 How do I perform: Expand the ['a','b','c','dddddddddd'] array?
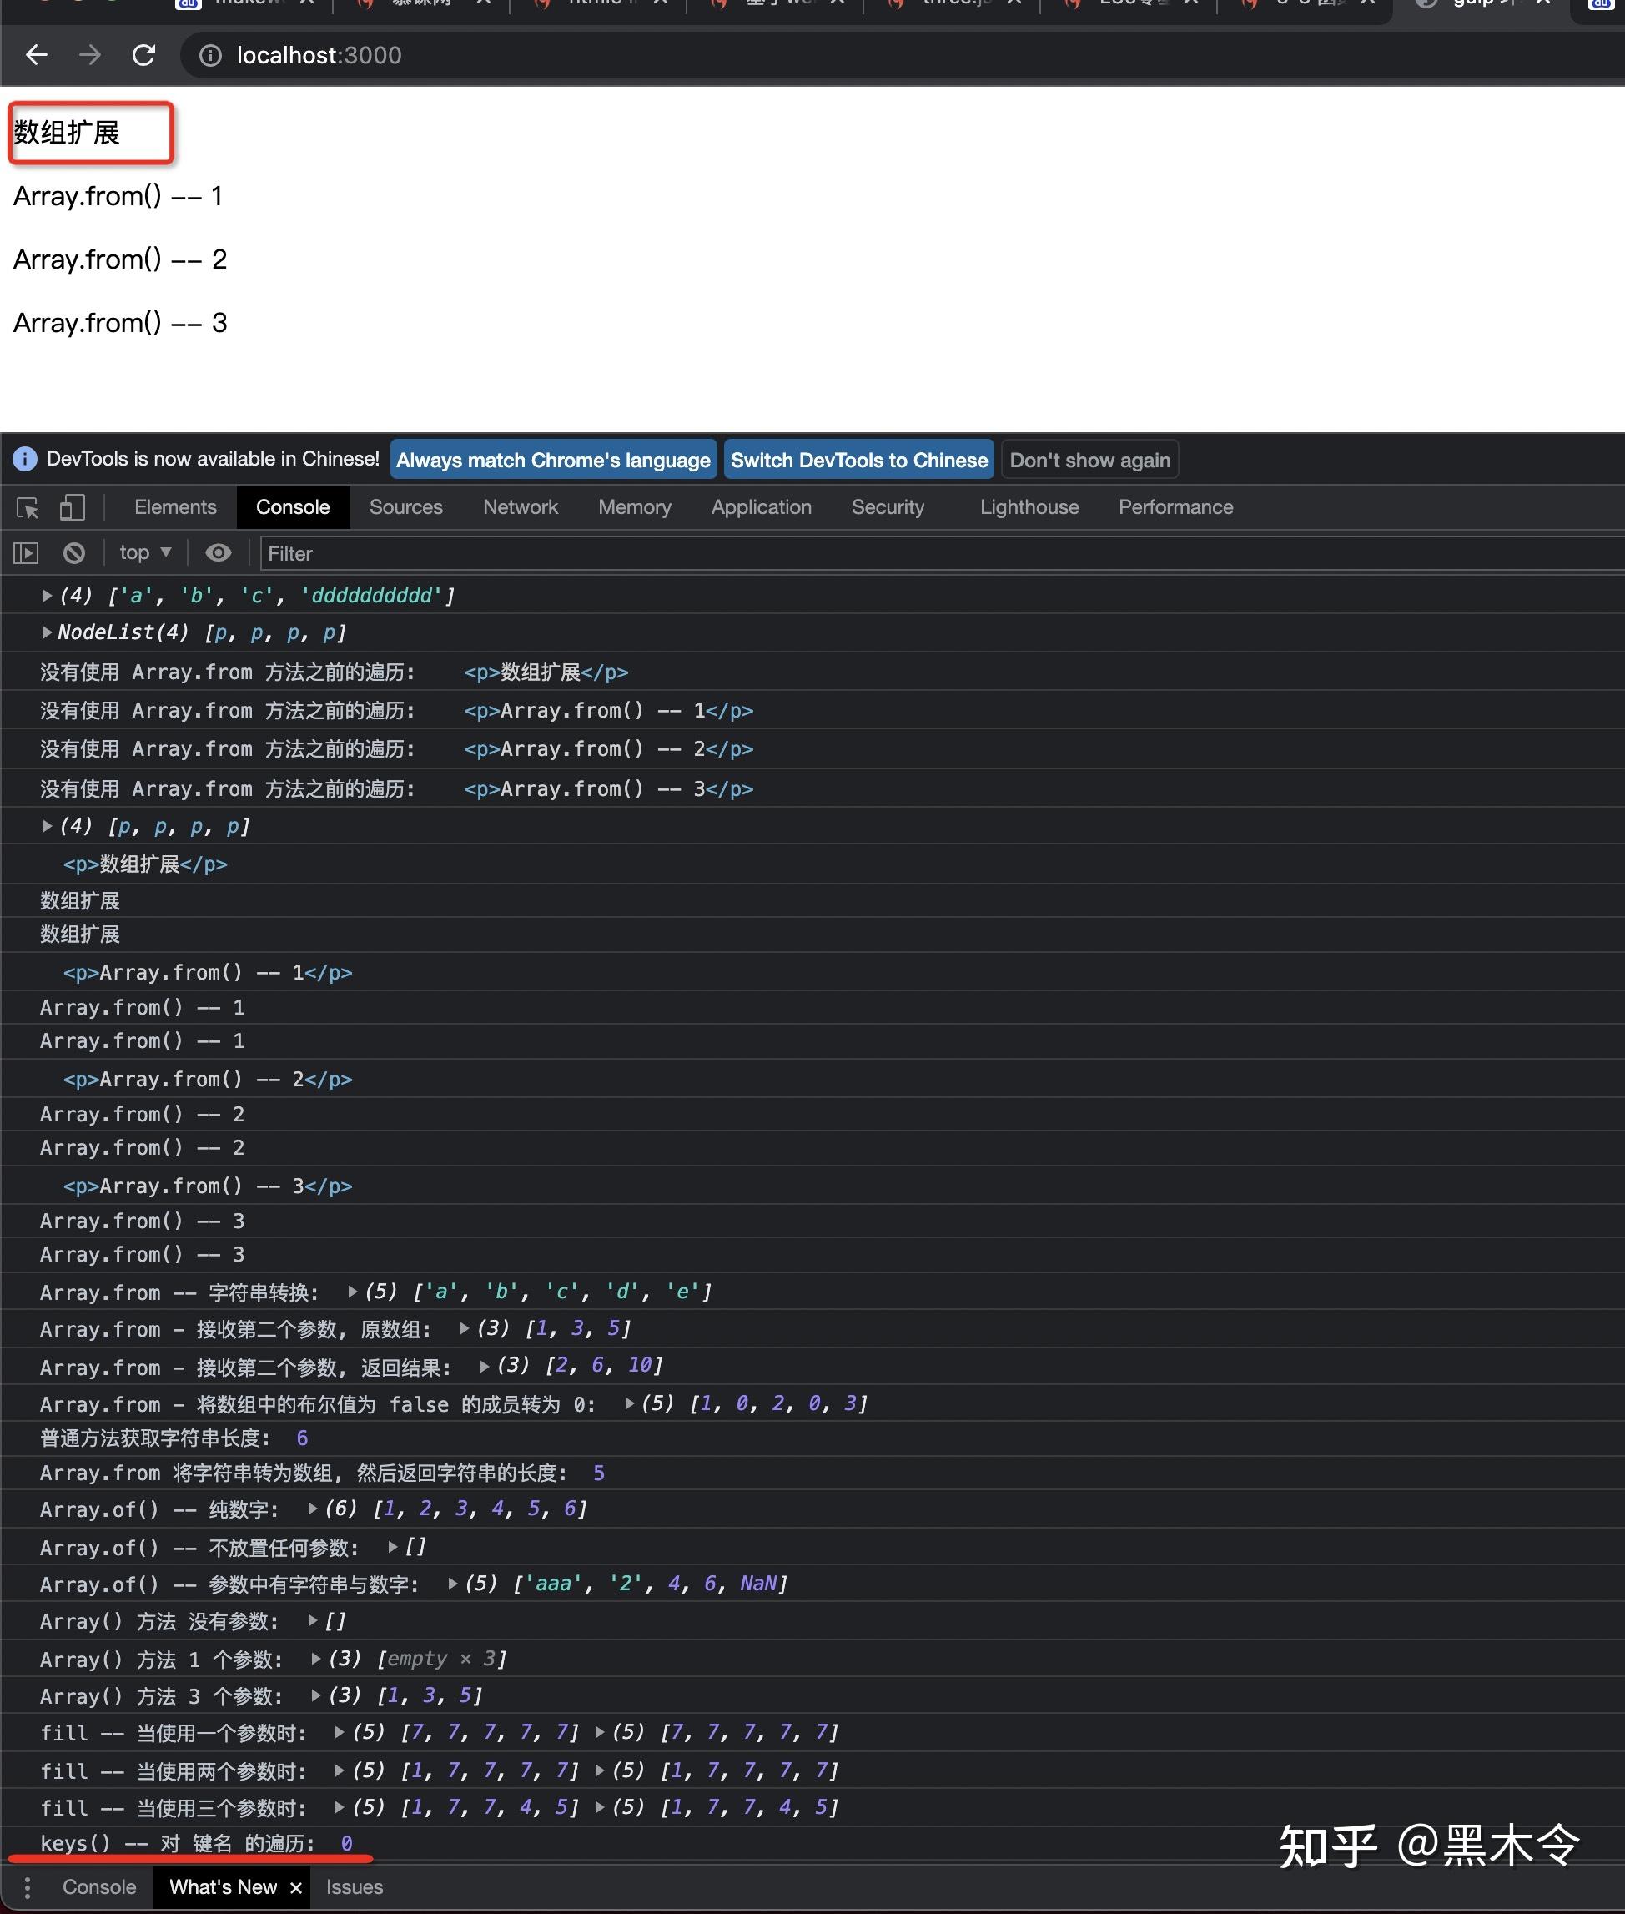click(46, 595)
